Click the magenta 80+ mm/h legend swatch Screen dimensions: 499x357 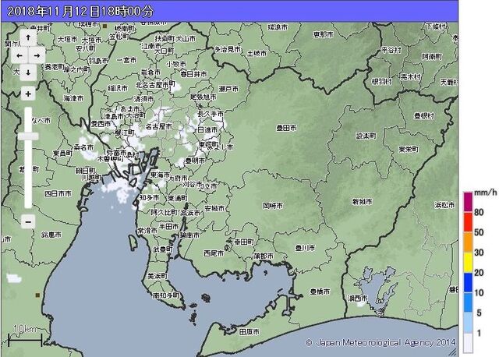pos(468,202)
